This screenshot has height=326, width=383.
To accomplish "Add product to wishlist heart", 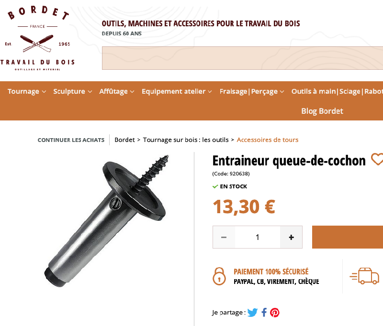I will tap(377, 159).
